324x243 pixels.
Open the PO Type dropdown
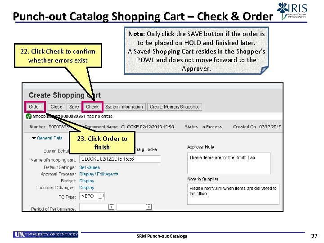(x=101, y=196)
